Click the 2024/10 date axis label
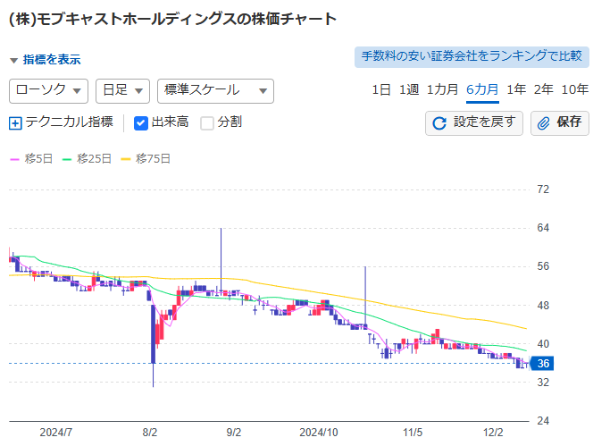Screen dimensions: 593x446 [x=319, y=433]
